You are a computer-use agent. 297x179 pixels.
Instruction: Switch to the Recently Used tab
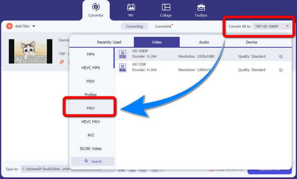click(x=109, y=42)
